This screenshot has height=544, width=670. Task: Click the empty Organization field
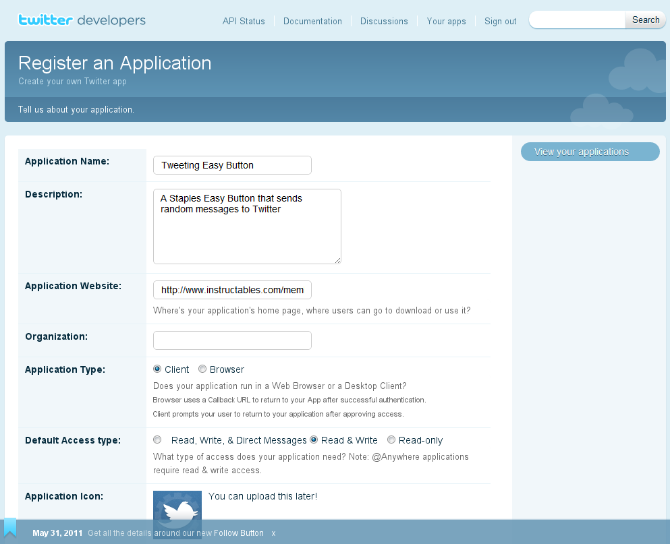(233, 340)
